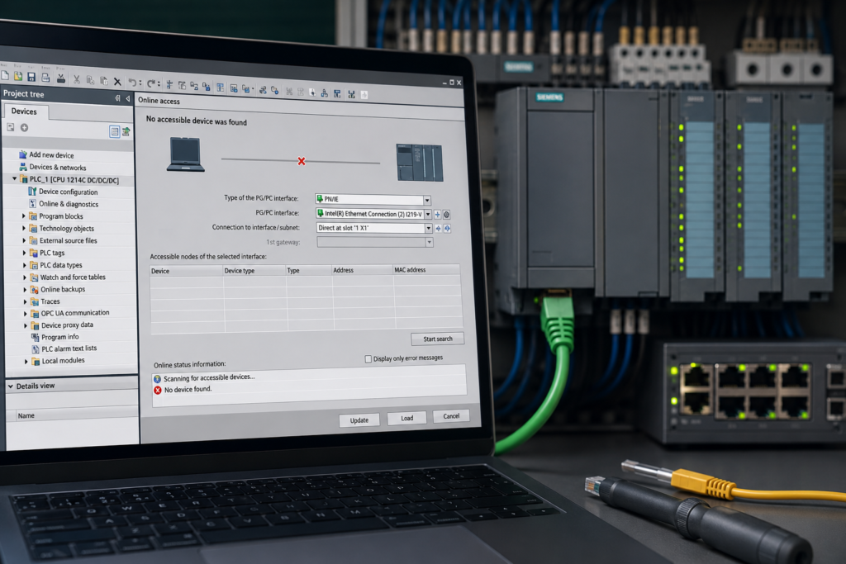Click the black X Delete icon in the toolbar
The image size is (846, 564).
click(117, 82)
